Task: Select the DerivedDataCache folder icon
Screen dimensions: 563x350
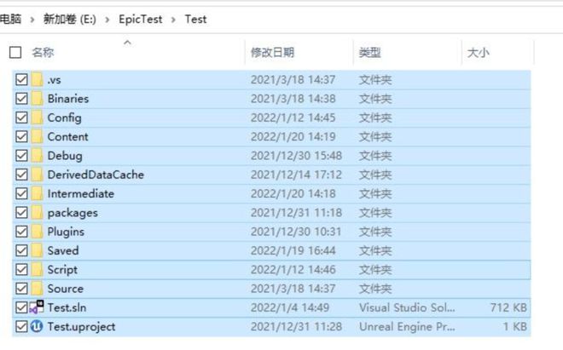Action: point(38,175)
